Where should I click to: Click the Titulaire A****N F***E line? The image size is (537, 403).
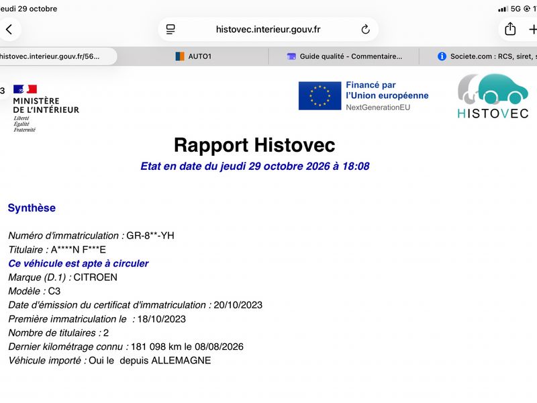[57, 250]
